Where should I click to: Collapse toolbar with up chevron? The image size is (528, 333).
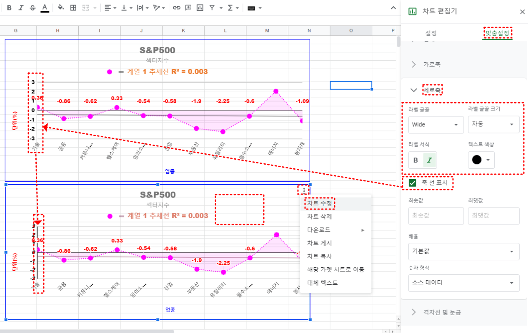point(393,7)
